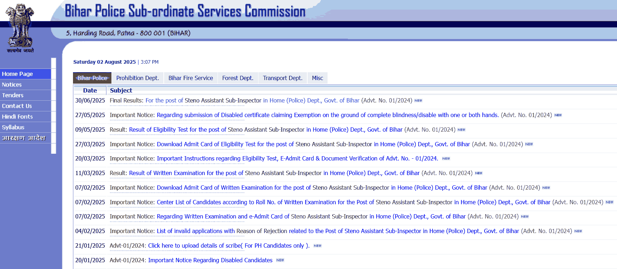
Task: Open Important Notice Regarding Disabled Candidates
Action: 210,260
